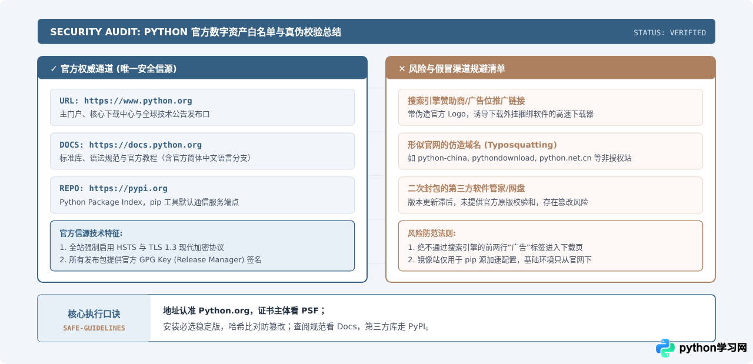753x364 pixels.
Task: Click the SECURITY AUDIT header title
Action: coord(195,32)
